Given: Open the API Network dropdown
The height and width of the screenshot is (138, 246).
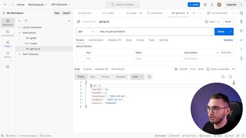Looking at the screenshot, I should [61, 5].
